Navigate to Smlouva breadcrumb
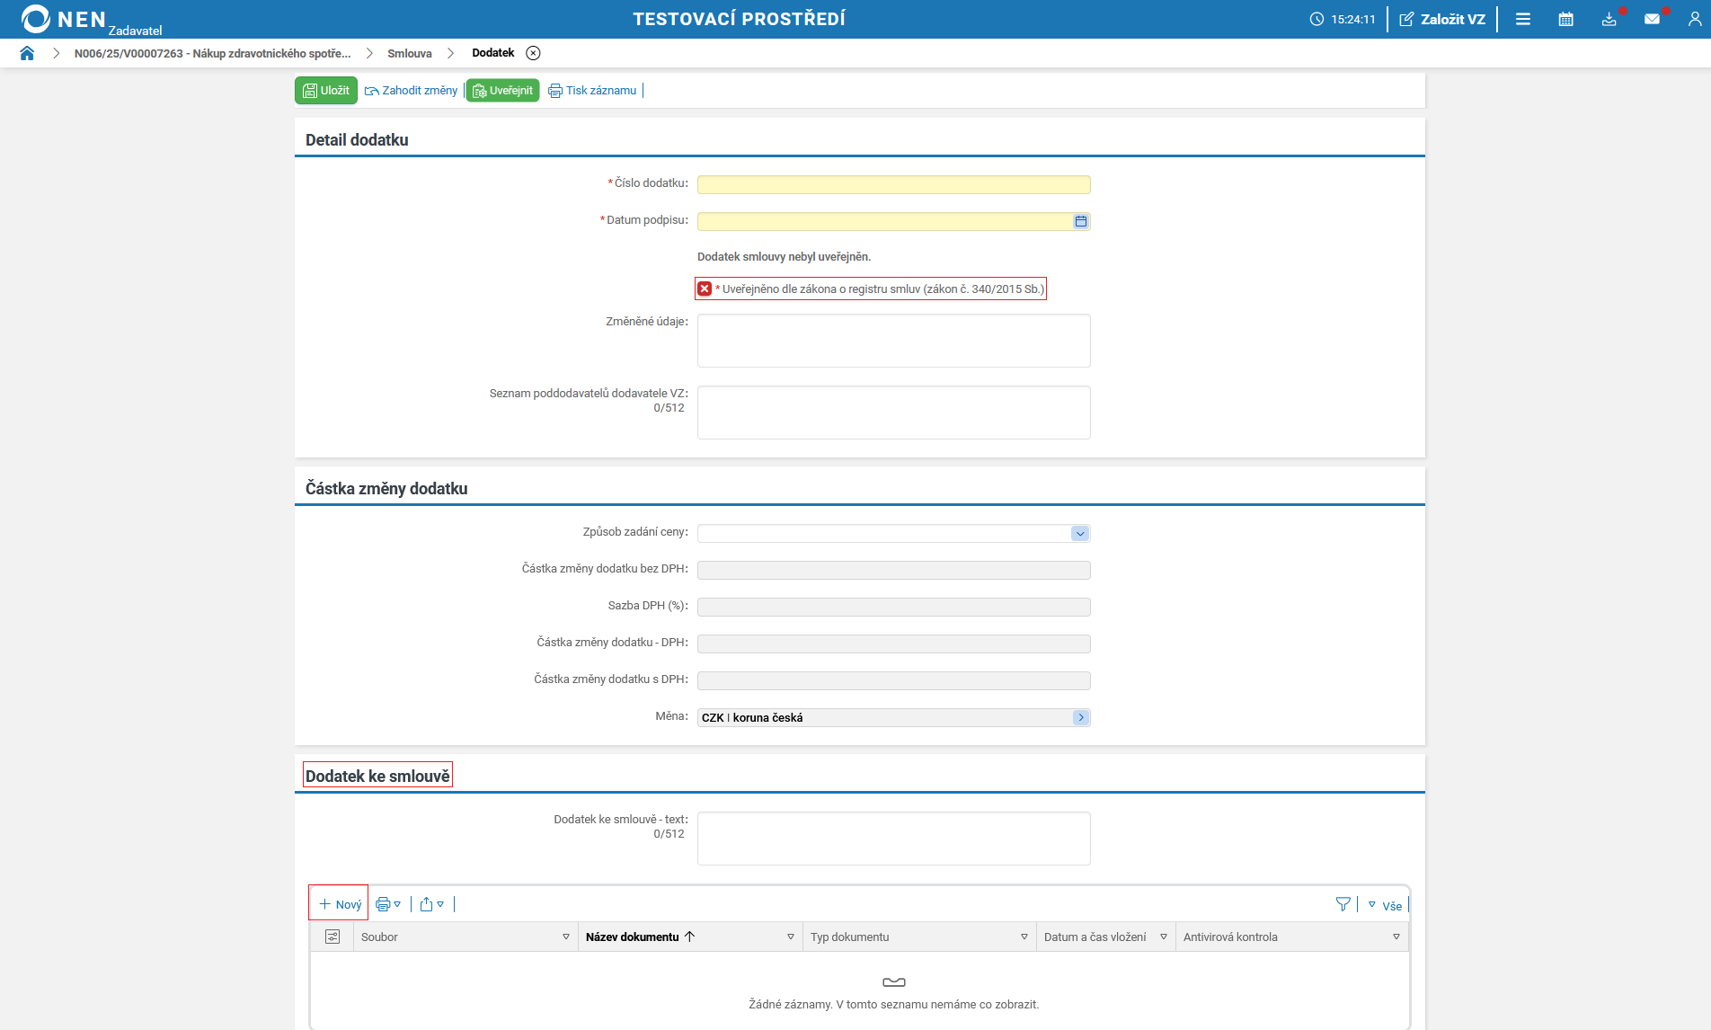This screenshot has height=1030, width=1711. (409, 53)
